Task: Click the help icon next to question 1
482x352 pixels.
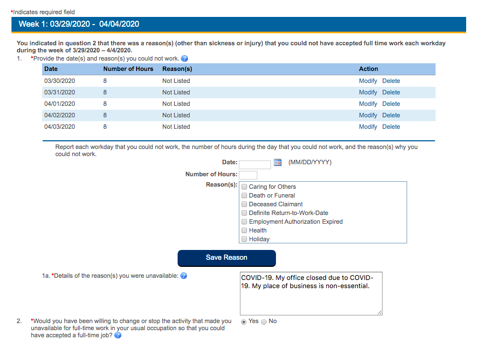Action: (x=184, y=58)
